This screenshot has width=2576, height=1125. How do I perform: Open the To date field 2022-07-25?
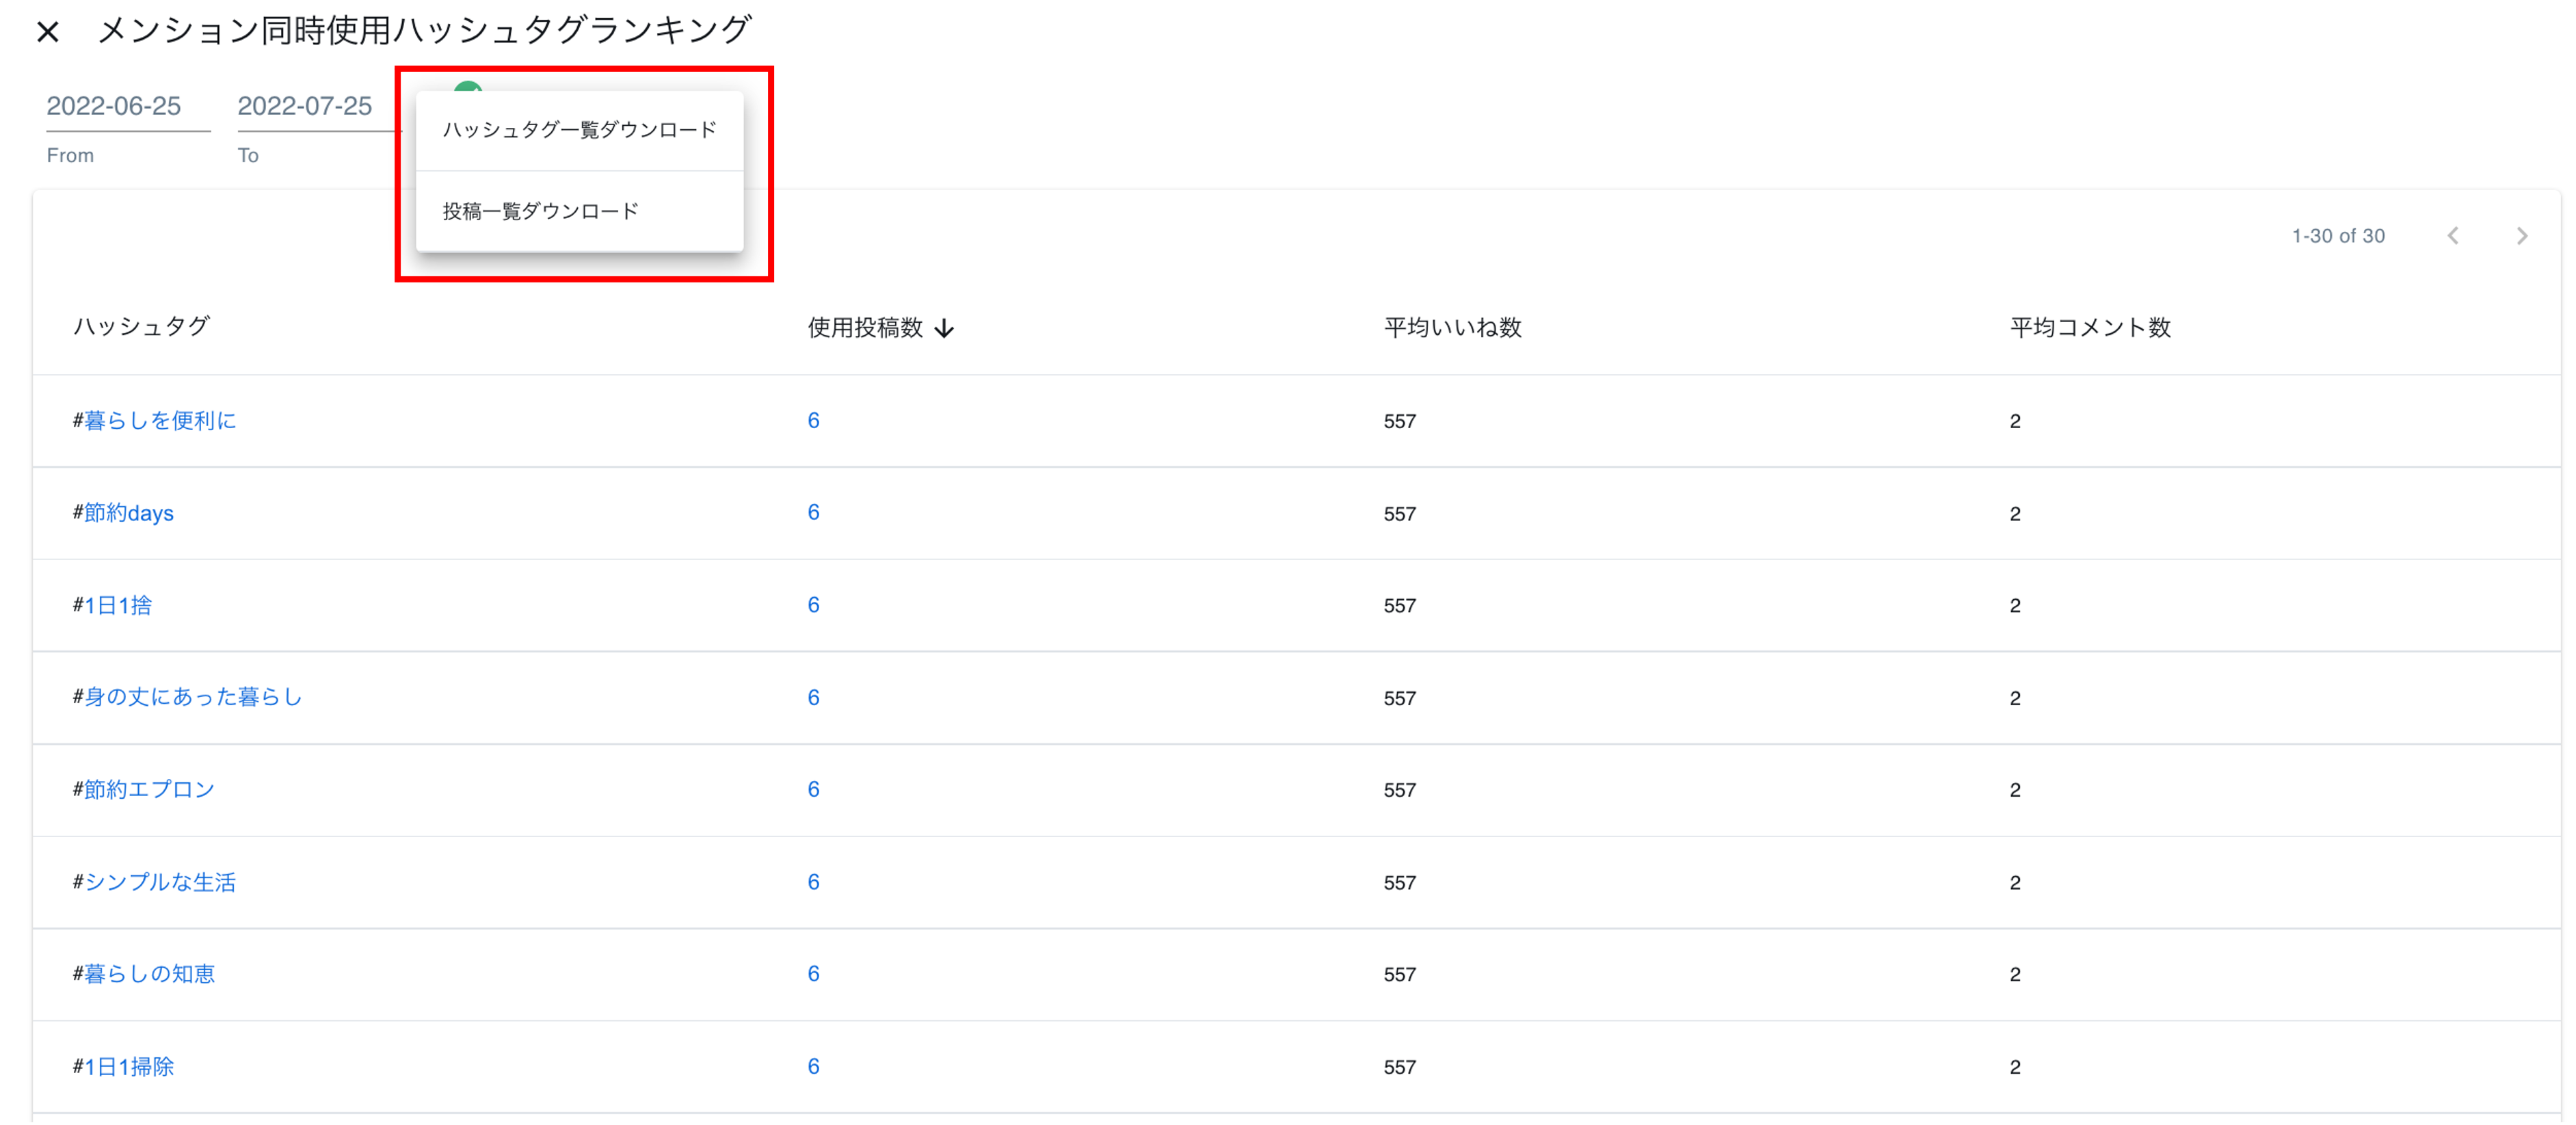[305, 106]
